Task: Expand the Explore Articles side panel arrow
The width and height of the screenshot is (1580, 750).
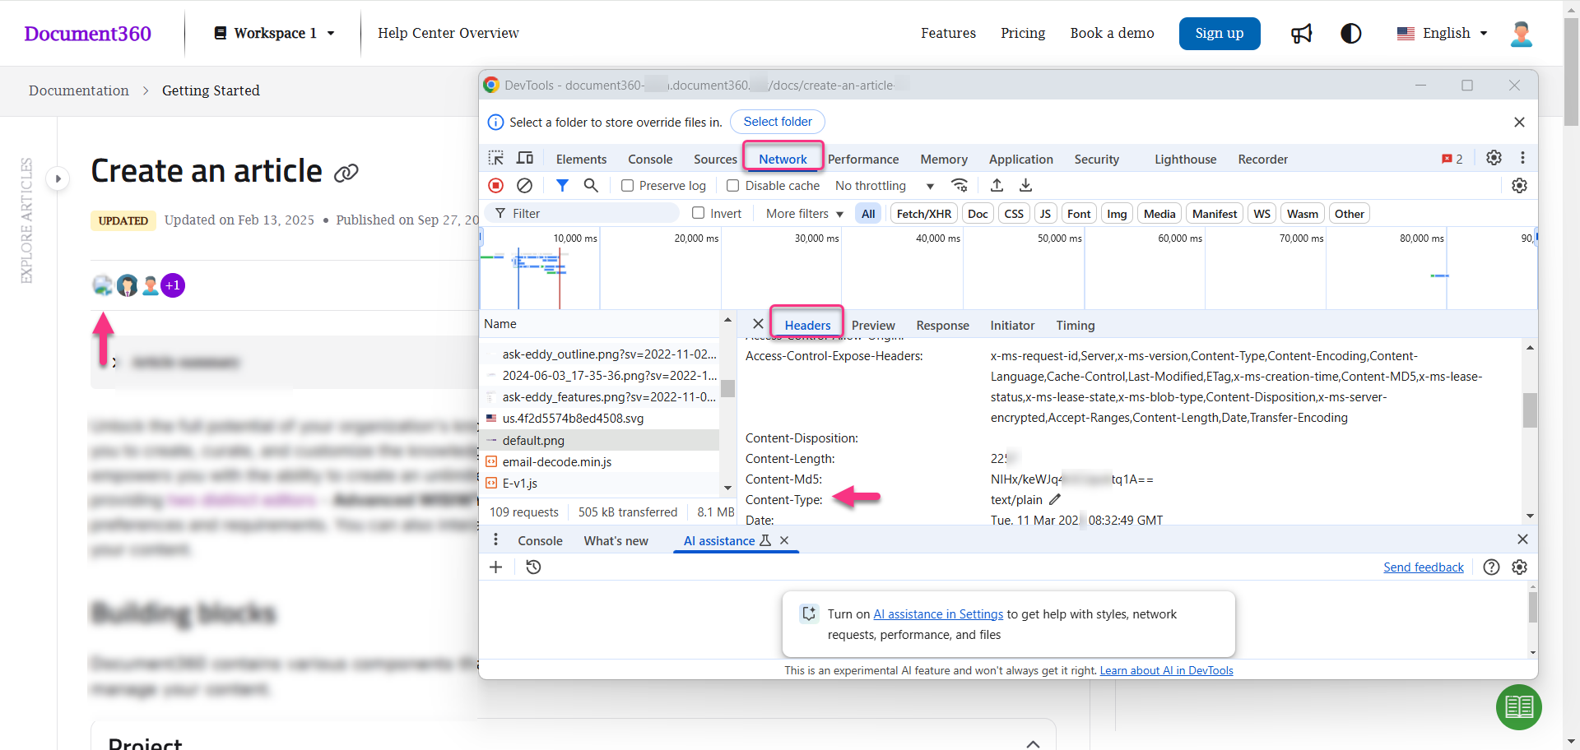Action: tap(58, 178)
